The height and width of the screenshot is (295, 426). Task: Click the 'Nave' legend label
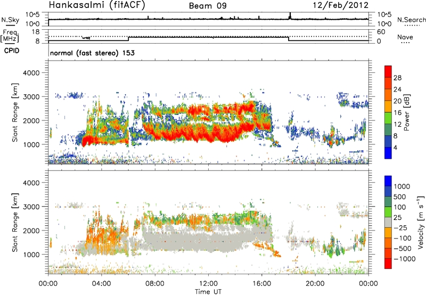click(x=405, y=37)
